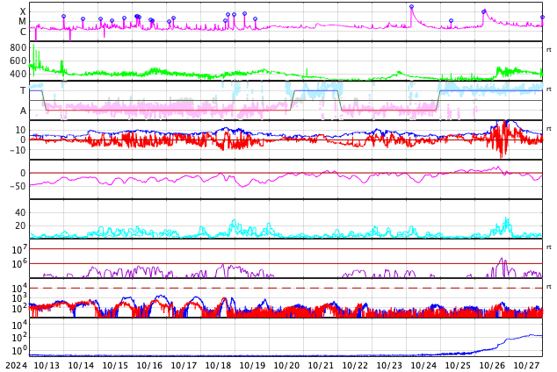Click the 10^3 tick label on the electron plot
Image resolution: width=557 pixels, height=372 pixels.
tap(19, 298)
